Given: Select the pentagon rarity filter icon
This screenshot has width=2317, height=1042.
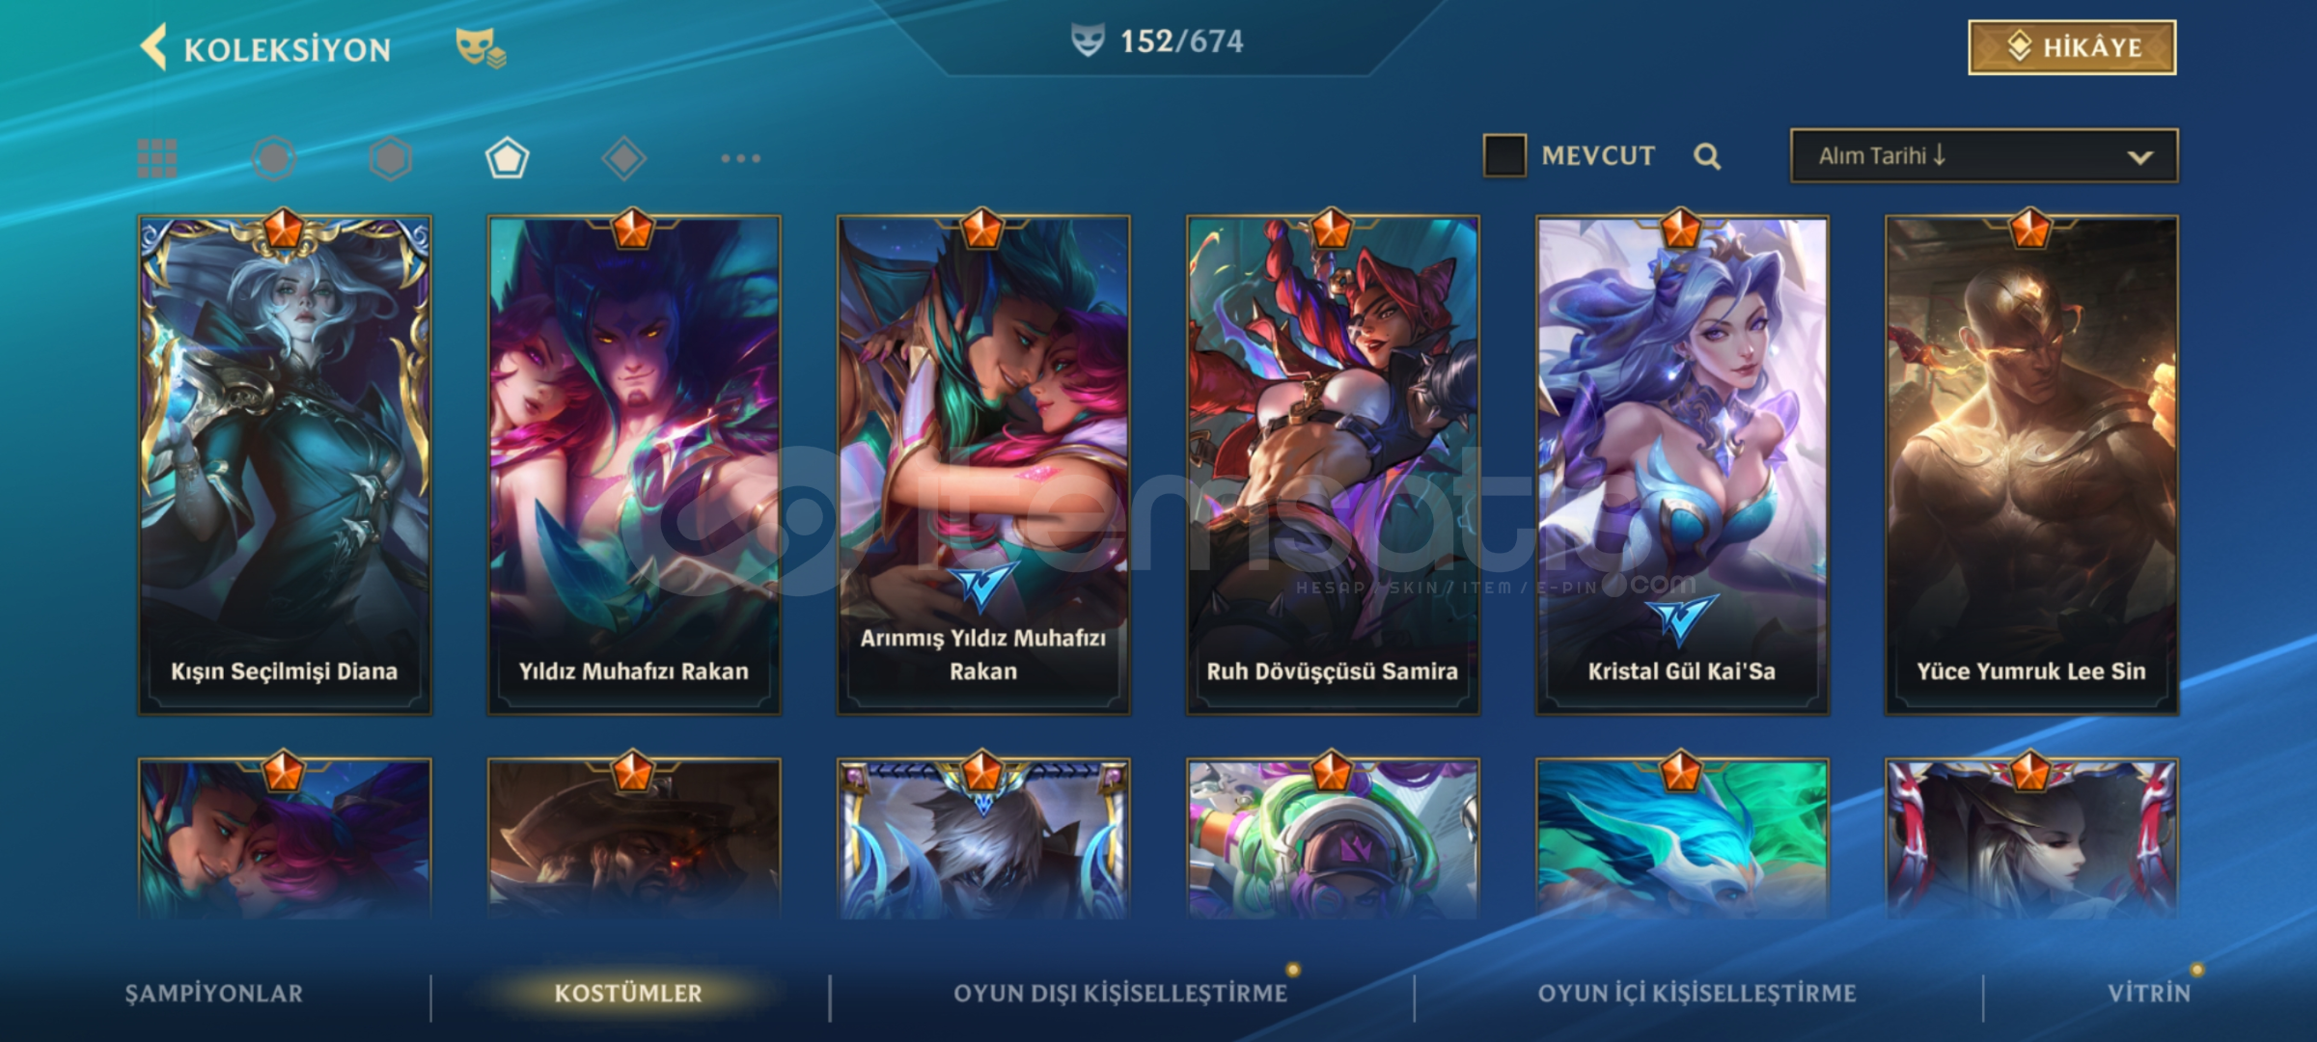Looking at the screenshot, I should (508, 158).
